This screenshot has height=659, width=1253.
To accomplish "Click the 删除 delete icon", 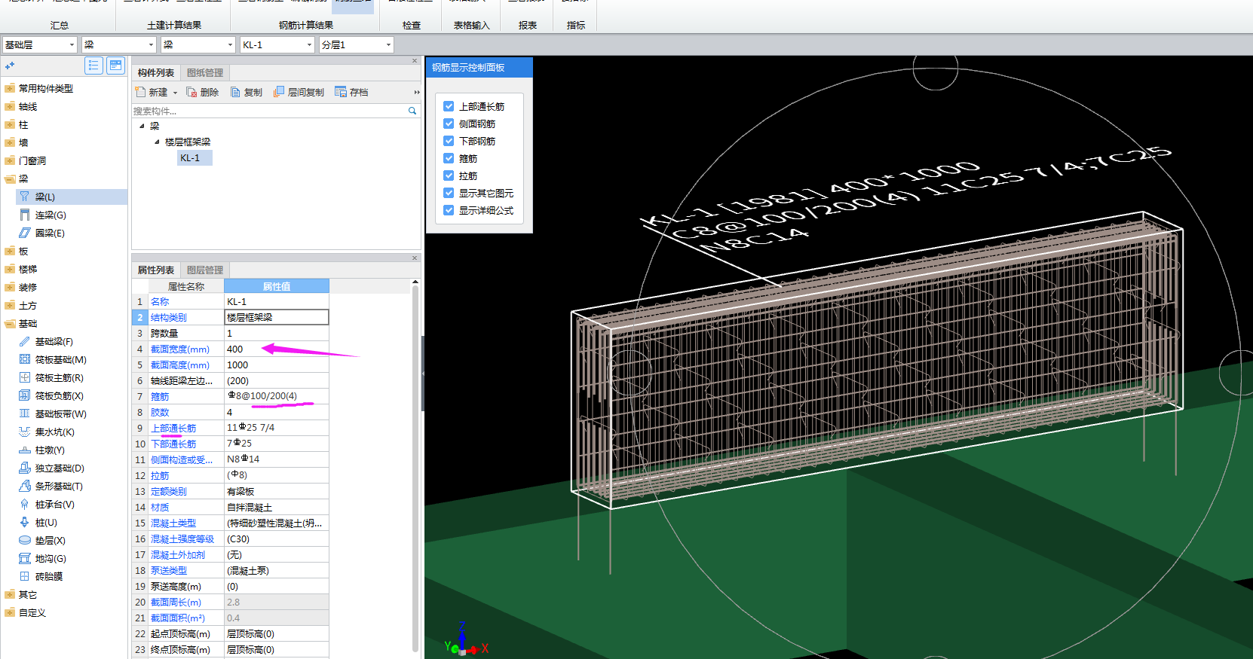I will tap(191, 92).
